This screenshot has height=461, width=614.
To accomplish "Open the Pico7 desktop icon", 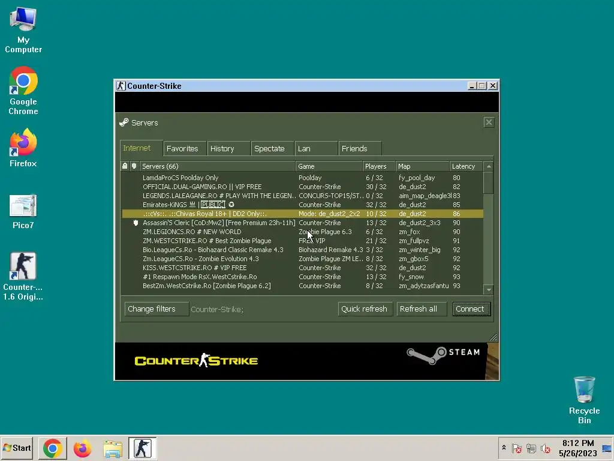I will coord(23,212).
